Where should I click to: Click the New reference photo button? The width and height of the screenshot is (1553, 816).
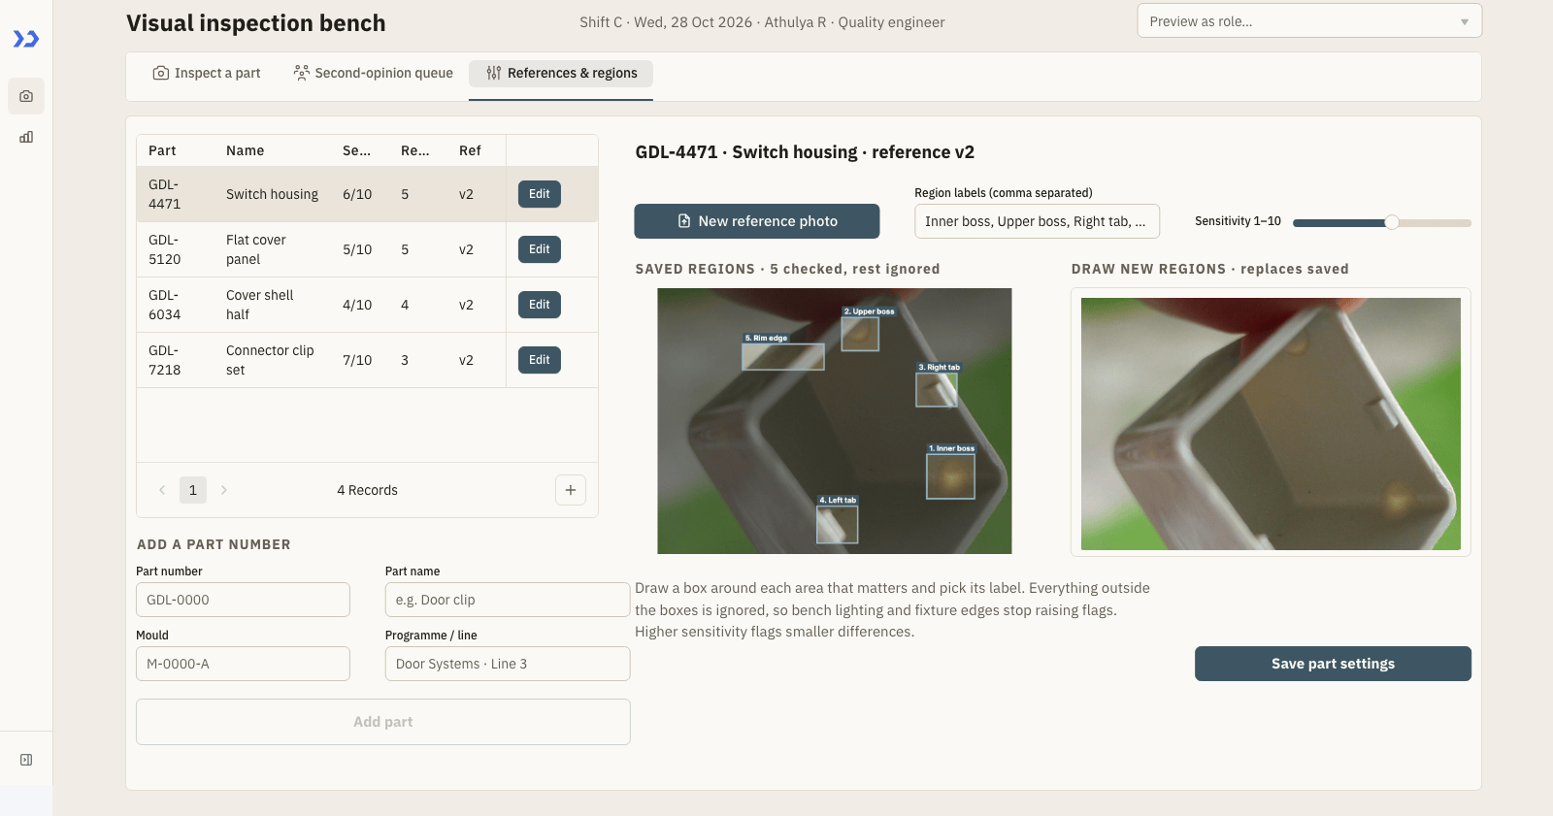757,221
